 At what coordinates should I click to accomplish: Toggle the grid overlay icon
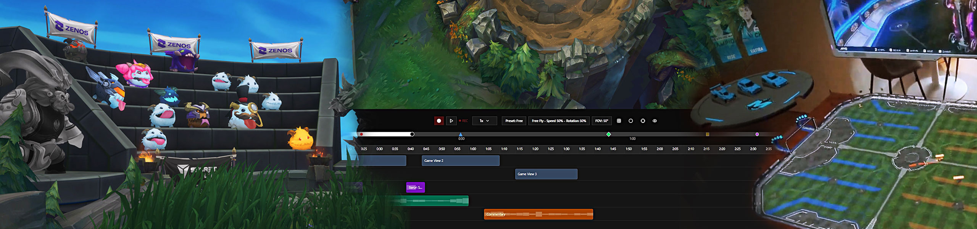click(x=619, y=121)
